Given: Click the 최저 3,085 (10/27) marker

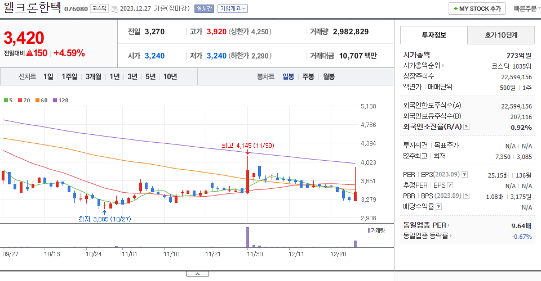Looking at the screenshot, I should click(105, 219).
